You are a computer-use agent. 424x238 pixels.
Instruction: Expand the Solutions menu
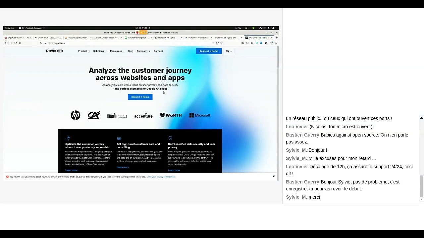click(x=100, y=51)
